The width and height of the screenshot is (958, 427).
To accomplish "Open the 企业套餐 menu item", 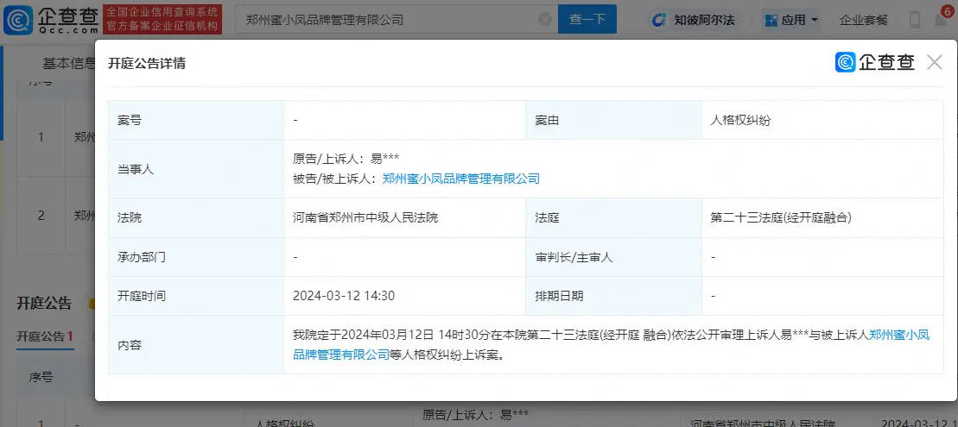I will [863, 20].
